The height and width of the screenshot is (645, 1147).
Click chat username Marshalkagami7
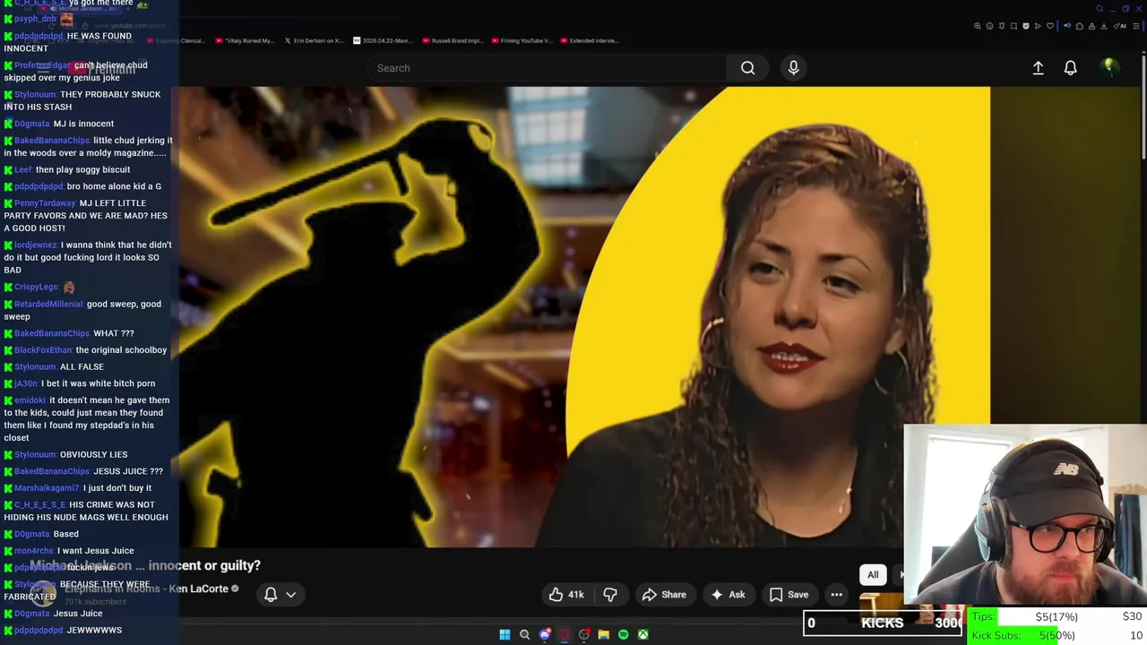click(x=47, y=488)
